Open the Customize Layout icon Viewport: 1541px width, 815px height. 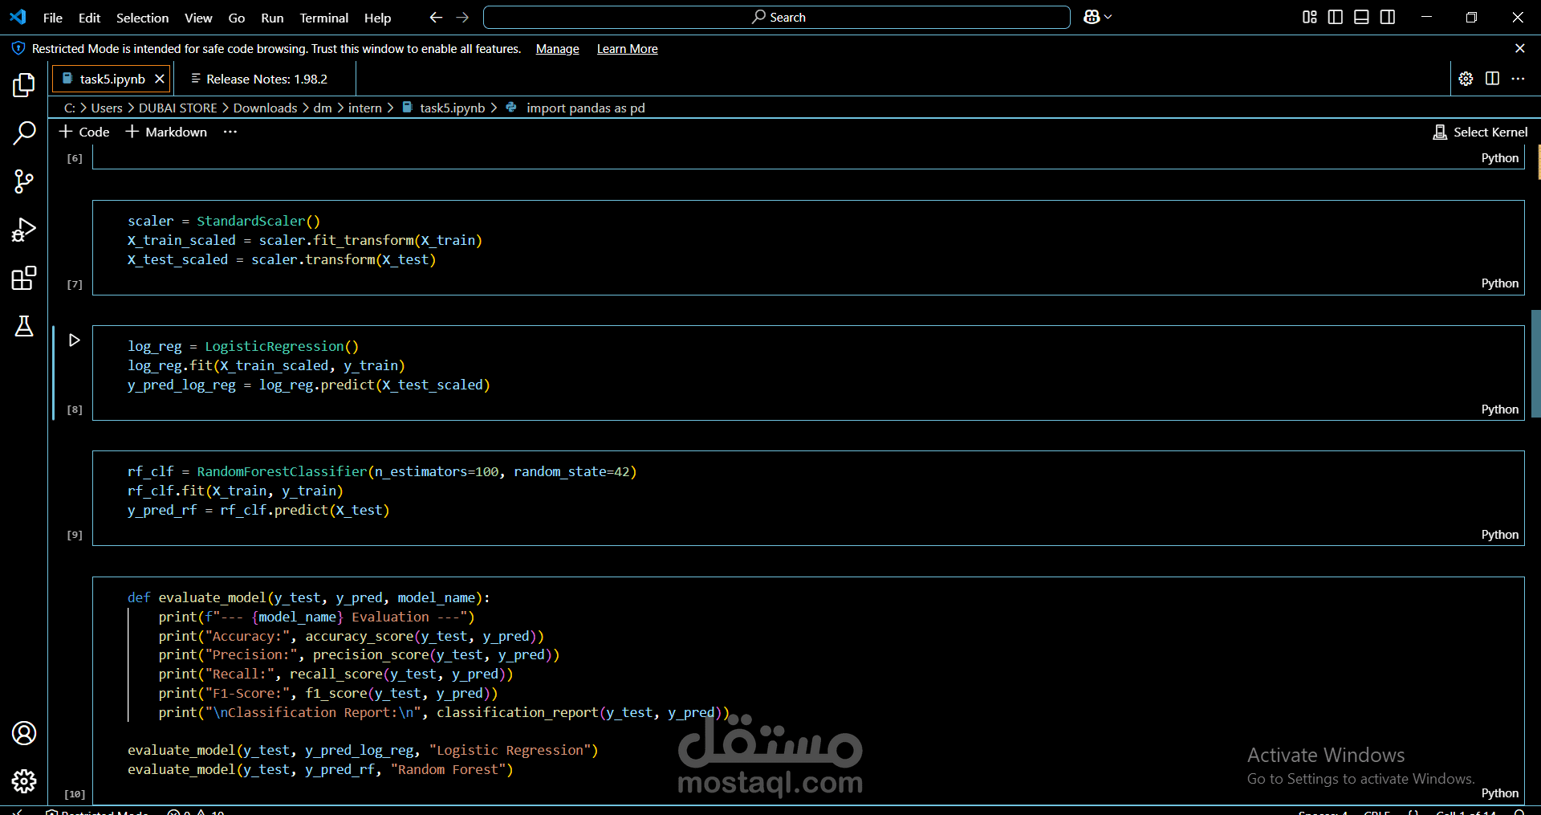(x=1309, y=17)
